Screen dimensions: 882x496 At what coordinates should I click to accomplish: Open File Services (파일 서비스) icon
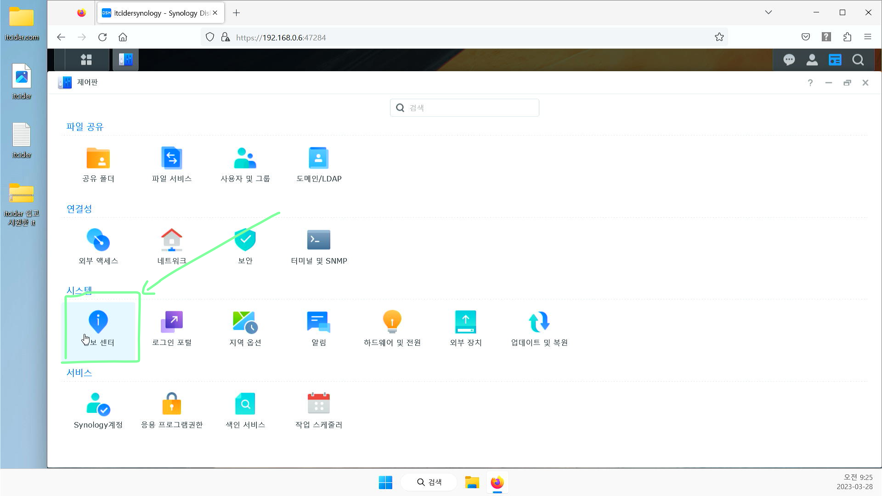pyautogui.click(x=171, y=158)
